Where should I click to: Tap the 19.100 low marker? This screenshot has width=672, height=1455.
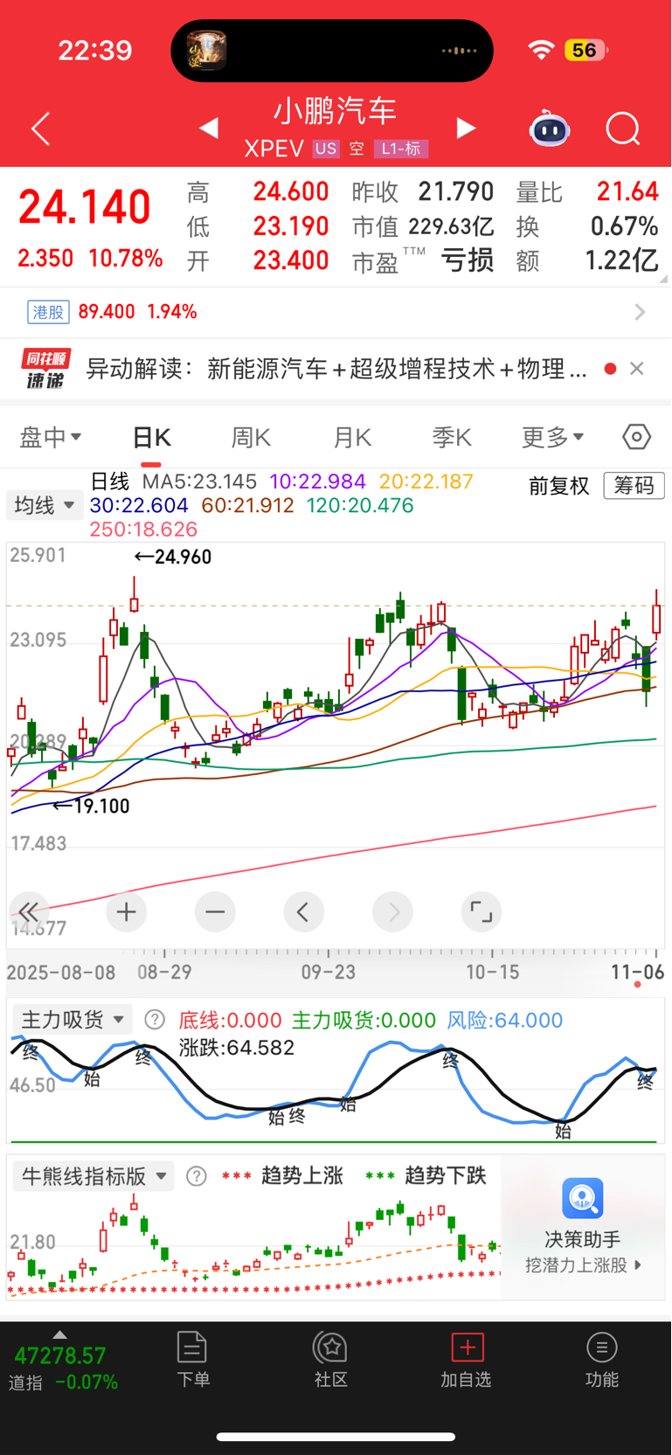(x=92, y=806)
